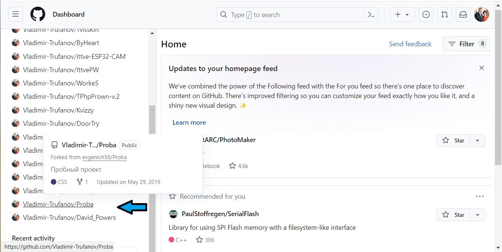The height and width of the screenshot is (252, 502).
Task: Expand the Create new plus dropdown
Action: (x=402, y=14)
